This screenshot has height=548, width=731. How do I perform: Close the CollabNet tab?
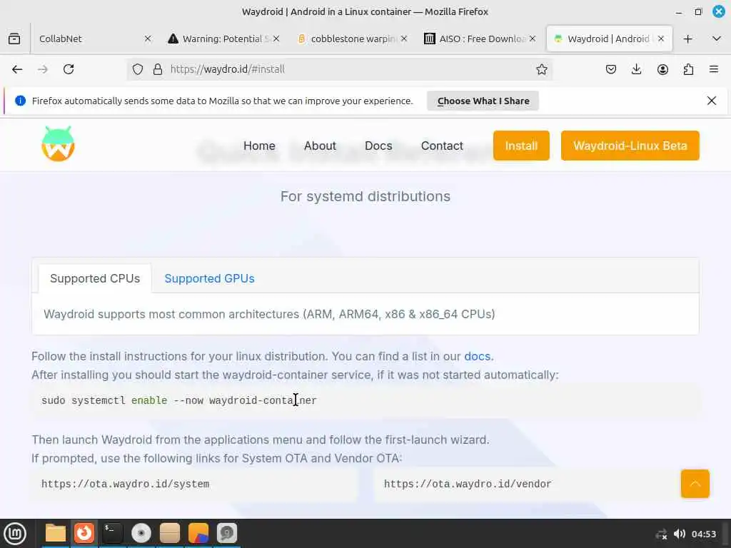pyautogui.click(x=148, y=39)
